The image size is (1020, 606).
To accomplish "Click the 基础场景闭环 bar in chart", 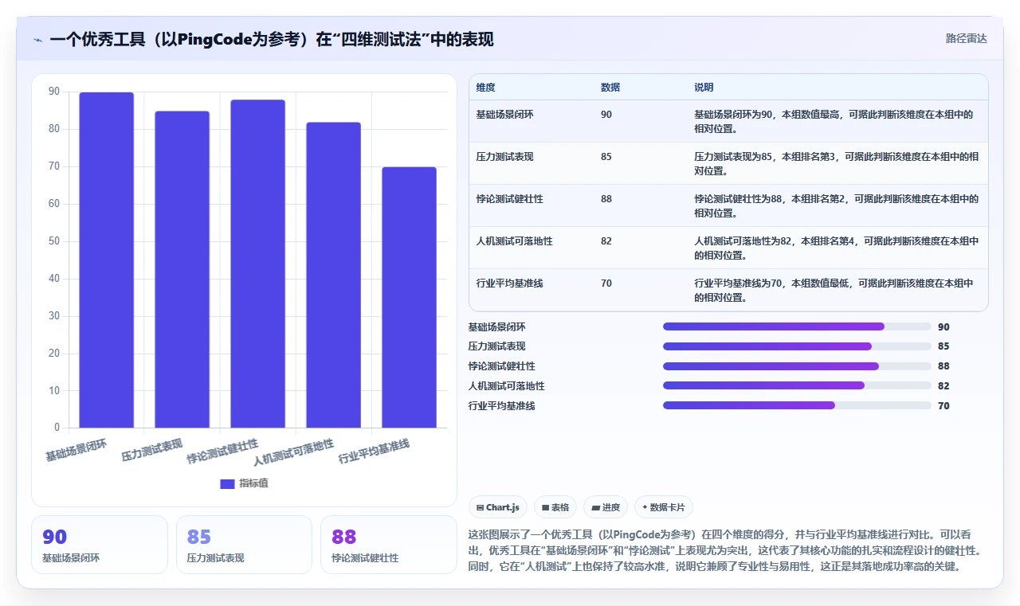I will pyautogui.click(x=107, y=260).
